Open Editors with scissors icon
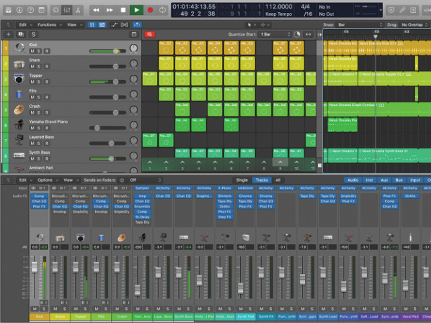Image resolution: width=431 pixels, height=323 pixels. click(x=78, y=10)
